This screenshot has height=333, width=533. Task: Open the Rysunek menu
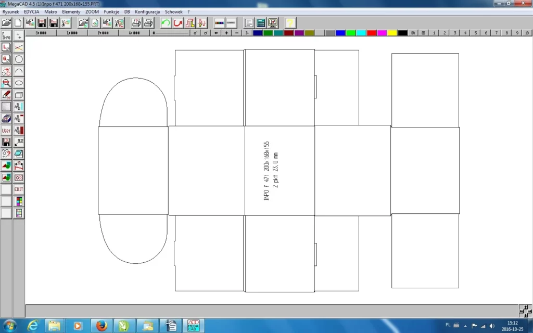[11, 11]
